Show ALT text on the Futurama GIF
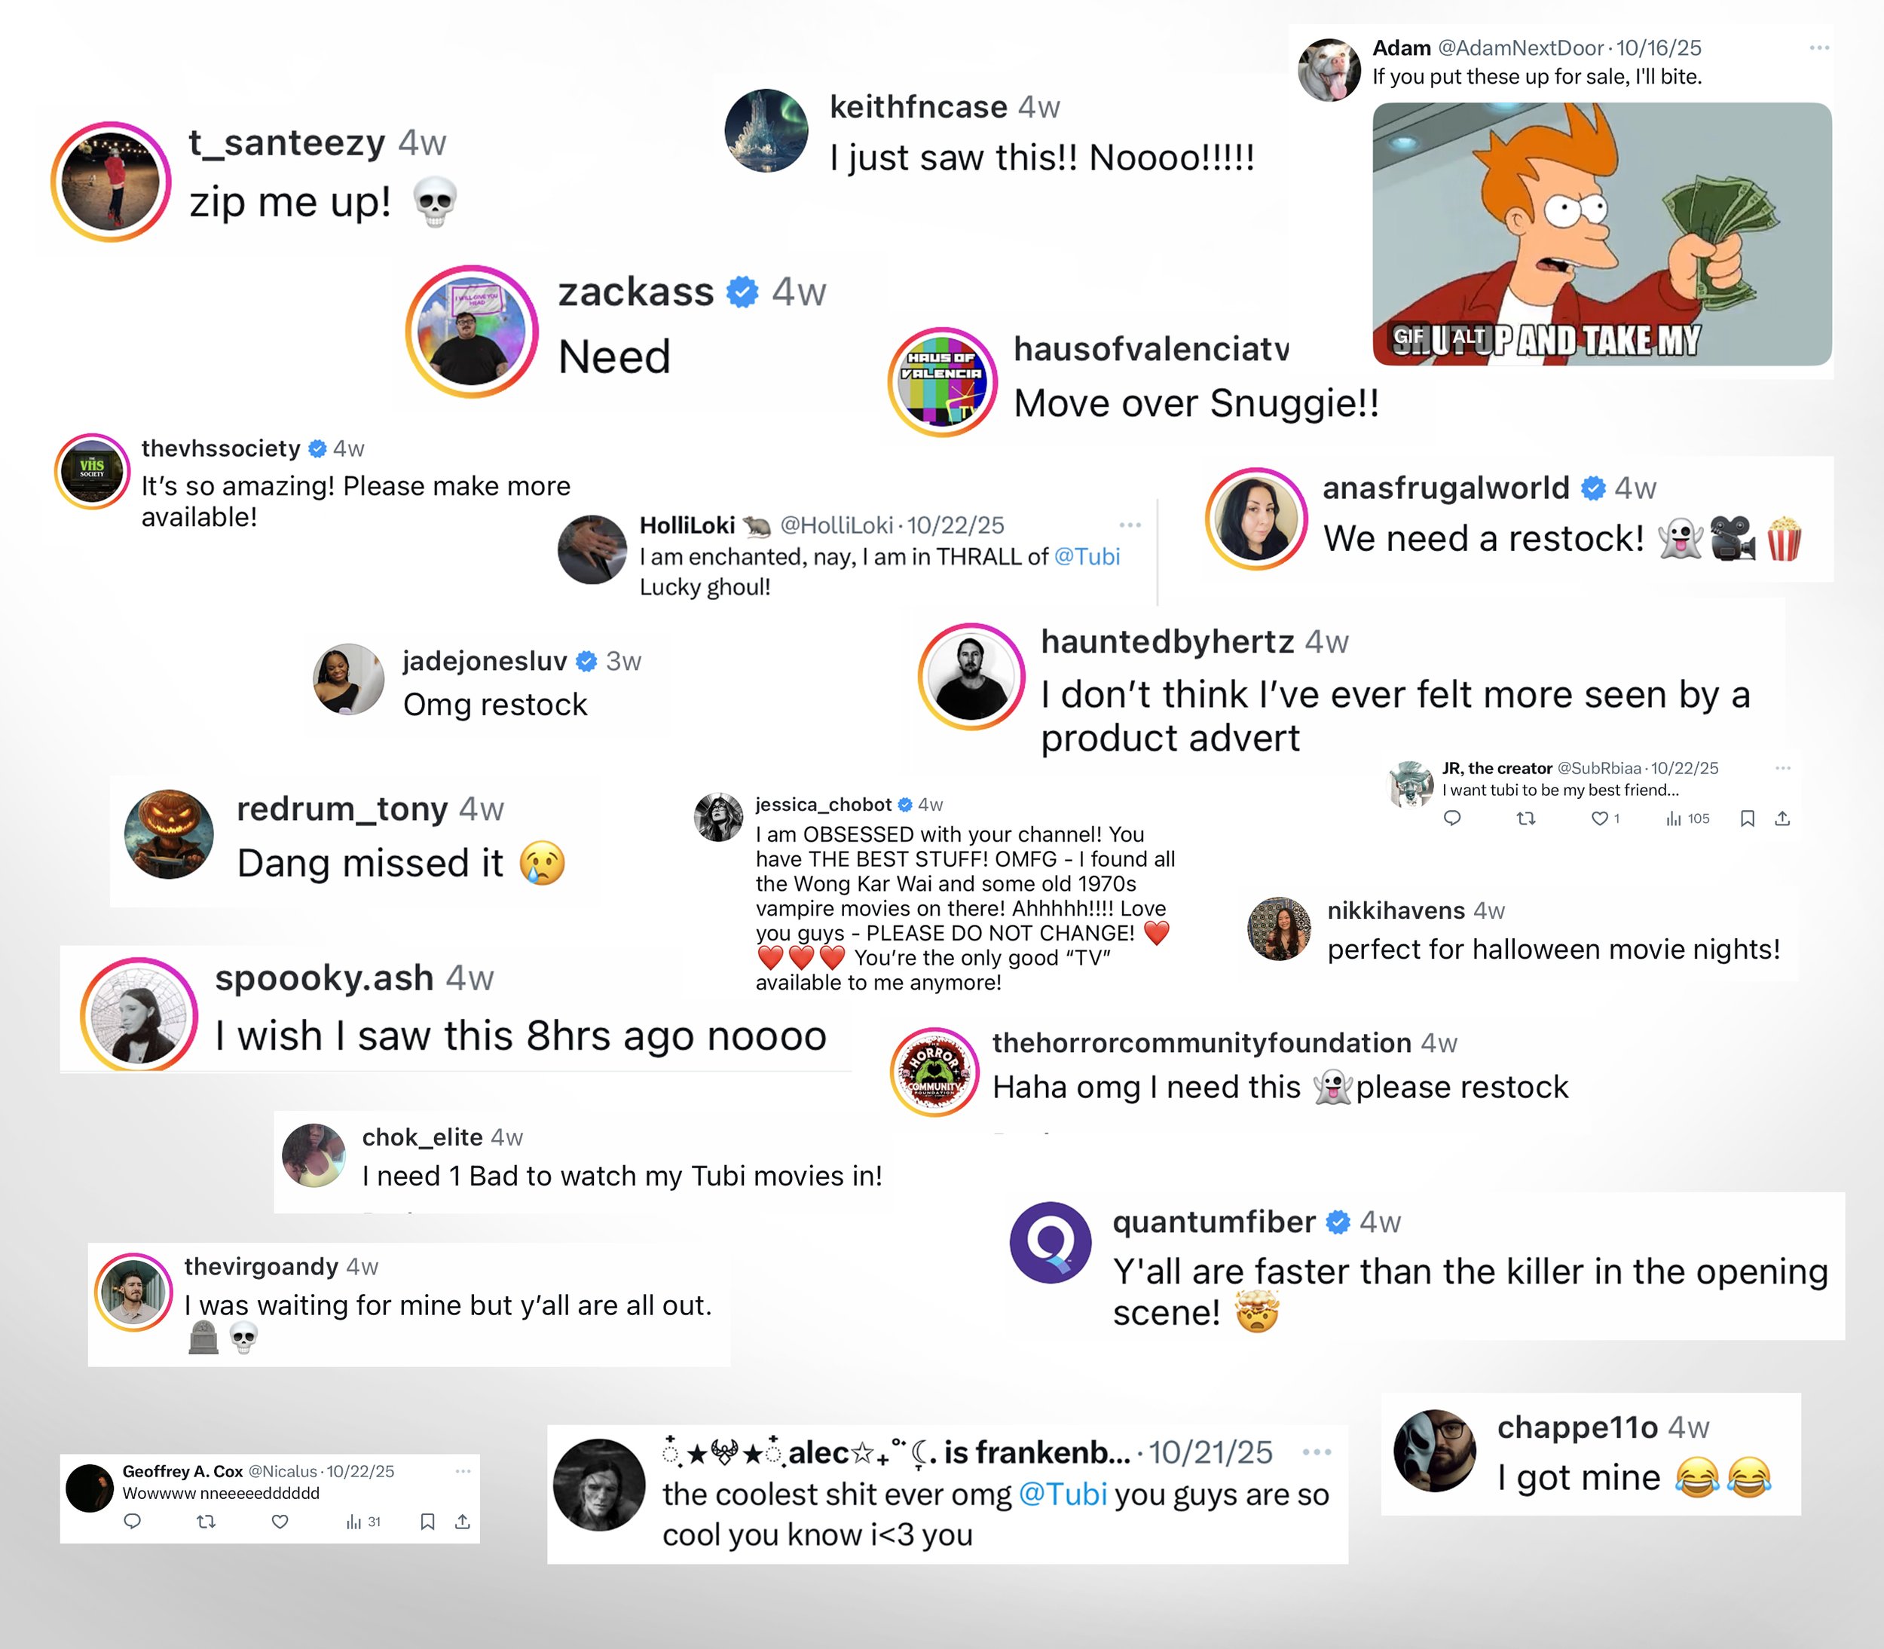1884x1649 pixels. (x=1467, y=336)
